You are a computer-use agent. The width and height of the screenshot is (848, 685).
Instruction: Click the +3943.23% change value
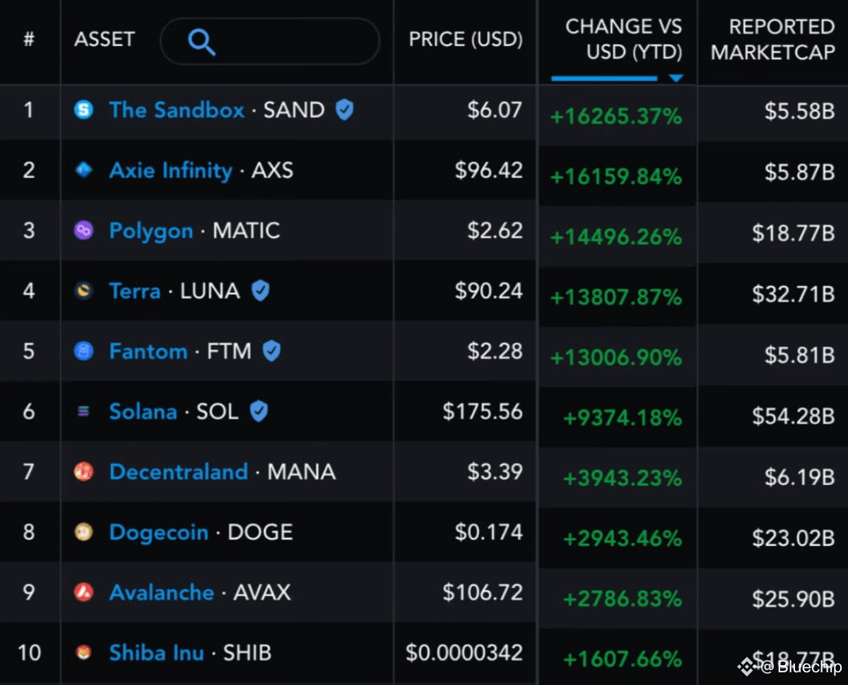pos(623,479)
